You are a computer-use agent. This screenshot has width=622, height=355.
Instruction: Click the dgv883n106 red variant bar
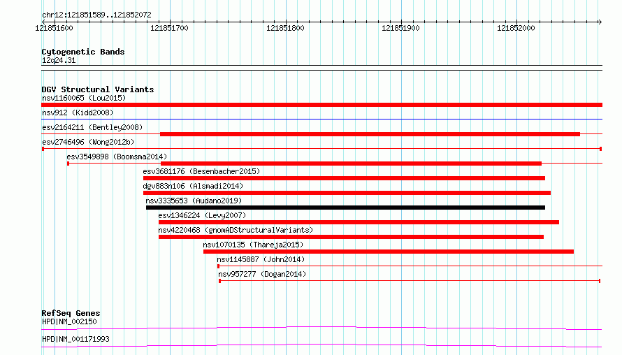tap(347, 193)
